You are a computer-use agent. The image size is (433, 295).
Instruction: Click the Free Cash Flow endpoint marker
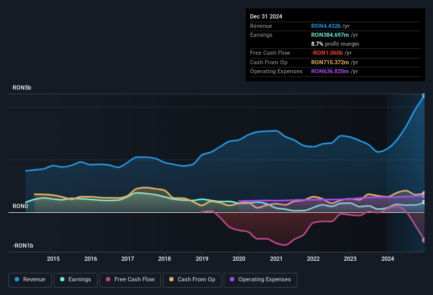click(424, 240)
